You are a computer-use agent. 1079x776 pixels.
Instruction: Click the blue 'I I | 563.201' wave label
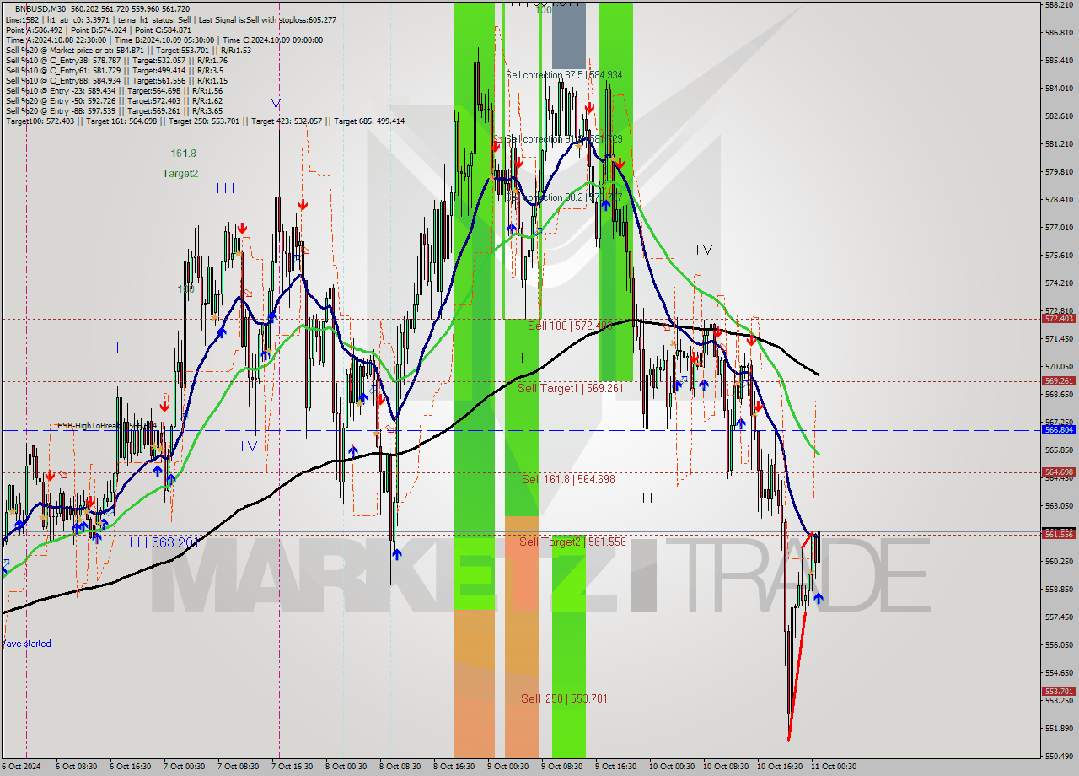pyautogui.click(x=164, y=542)
